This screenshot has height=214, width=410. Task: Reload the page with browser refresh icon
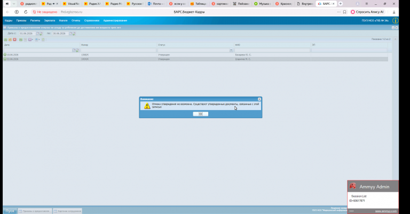tap(26, 12)
